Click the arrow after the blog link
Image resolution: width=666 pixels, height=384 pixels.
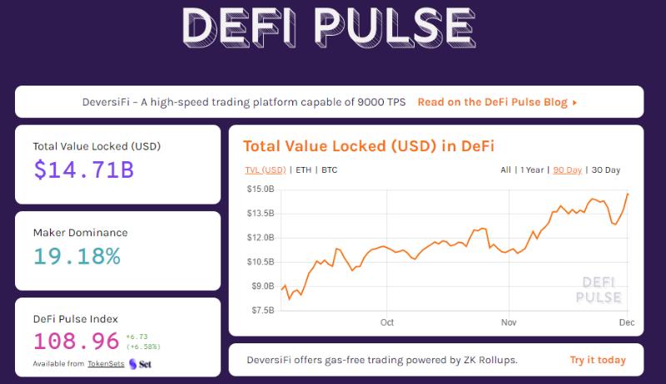coord(574,102)
